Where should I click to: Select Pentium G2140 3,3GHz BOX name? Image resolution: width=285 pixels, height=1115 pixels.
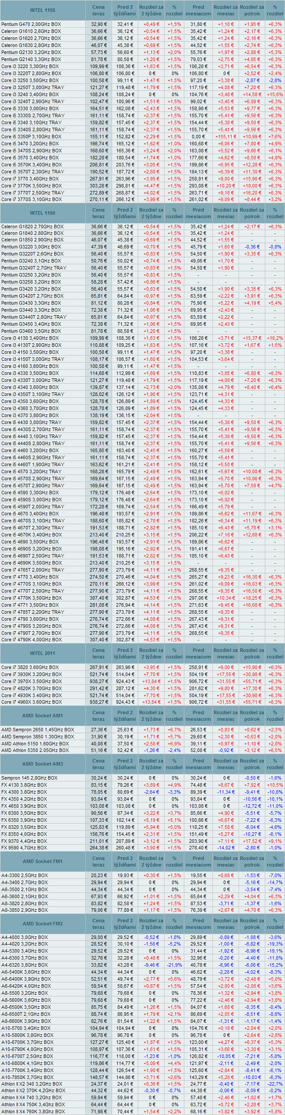click(31, 59)
